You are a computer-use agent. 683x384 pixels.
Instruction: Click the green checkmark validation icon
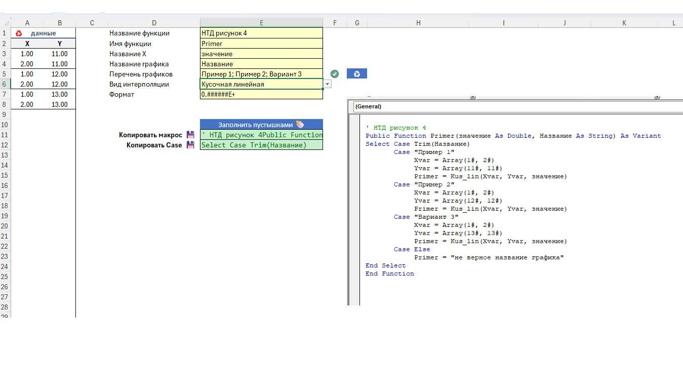click(334, 74)
